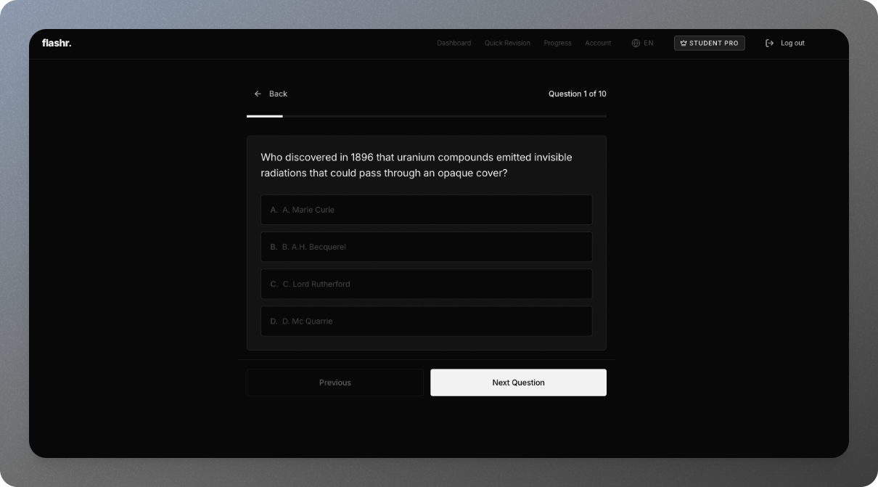Viewport: 878px width, 487px height.
Task: Select answer B. A.H. Becquerel
Action: [426, 247]
